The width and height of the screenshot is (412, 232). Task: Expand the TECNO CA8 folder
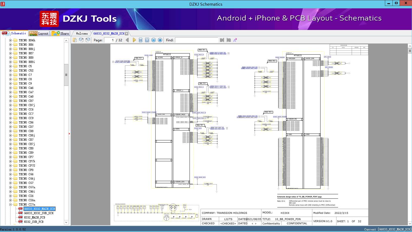pos(11,96)
